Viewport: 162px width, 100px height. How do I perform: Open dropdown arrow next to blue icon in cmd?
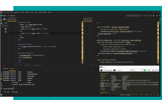coord(151,70)
